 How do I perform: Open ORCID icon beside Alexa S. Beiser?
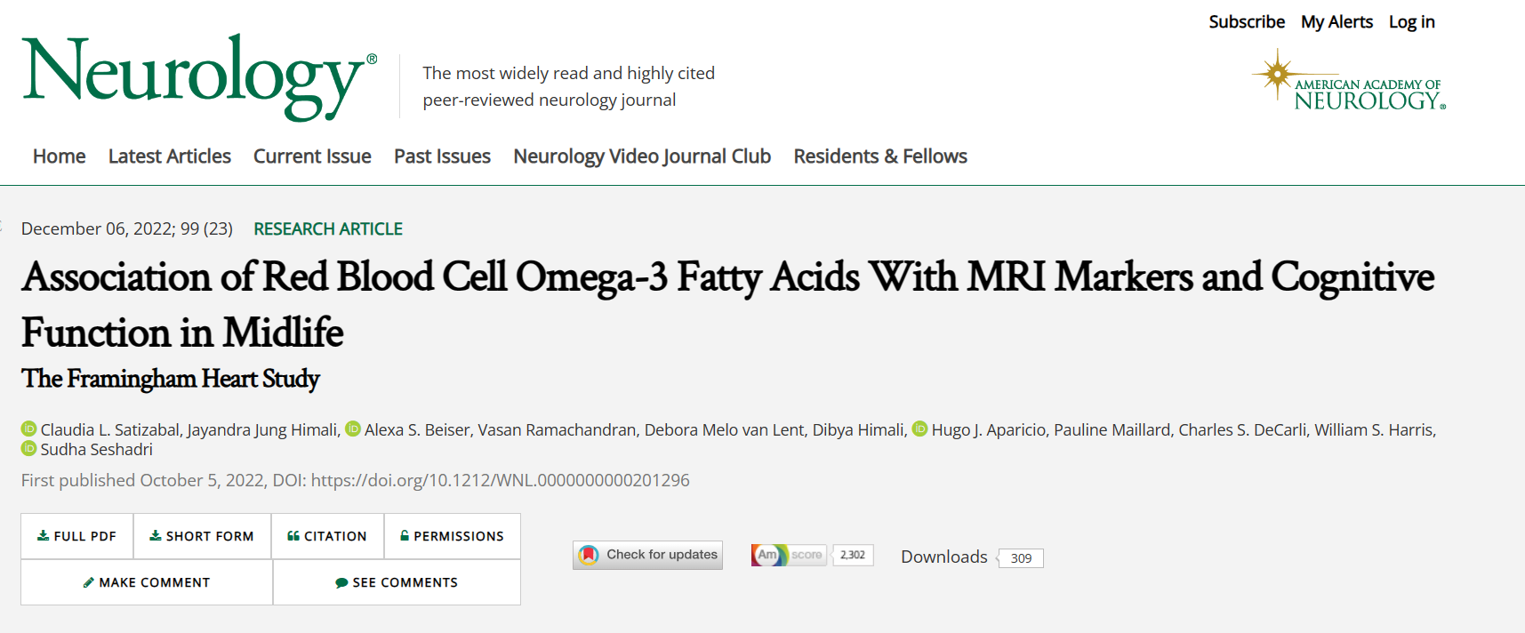pyautogui.click(x=353, y=429)
